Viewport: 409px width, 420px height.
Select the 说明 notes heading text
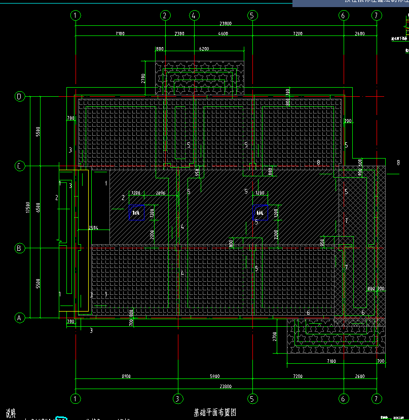tap(11, 413)
